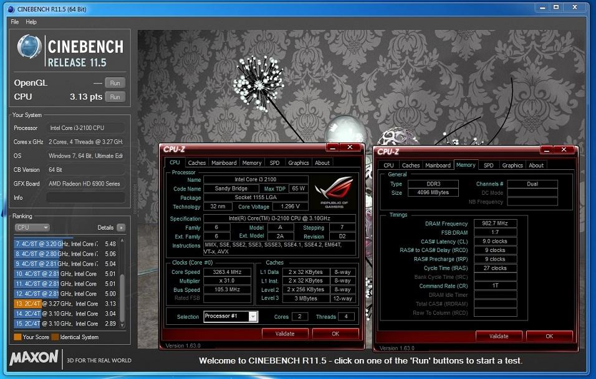Click Validate in the left CPU-Z window

point(285,334)
